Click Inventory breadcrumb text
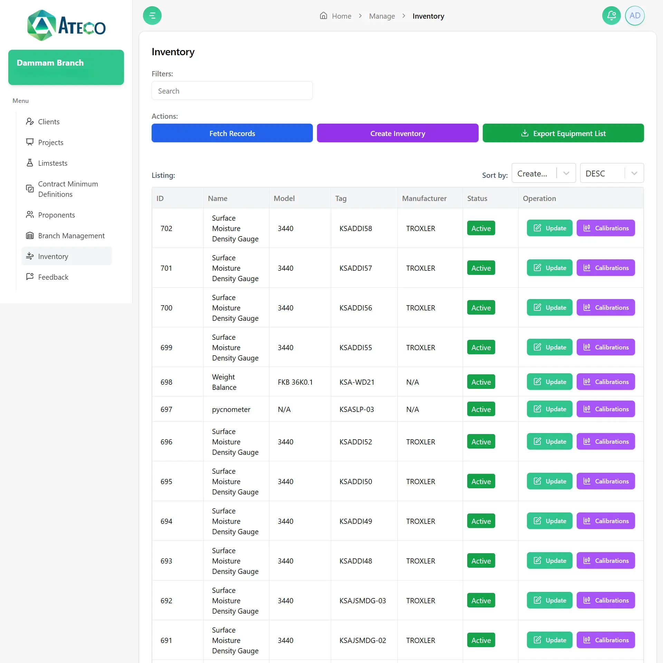Image resolution: width=663 pixels, height=663 pixels. coord(428,16)
